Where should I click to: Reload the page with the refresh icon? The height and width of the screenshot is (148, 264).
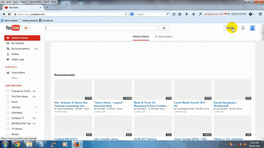[126, 14]
